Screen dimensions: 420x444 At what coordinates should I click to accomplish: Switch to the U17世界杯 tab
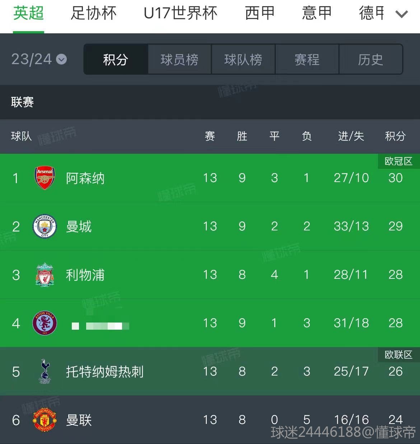click(181, 14)
